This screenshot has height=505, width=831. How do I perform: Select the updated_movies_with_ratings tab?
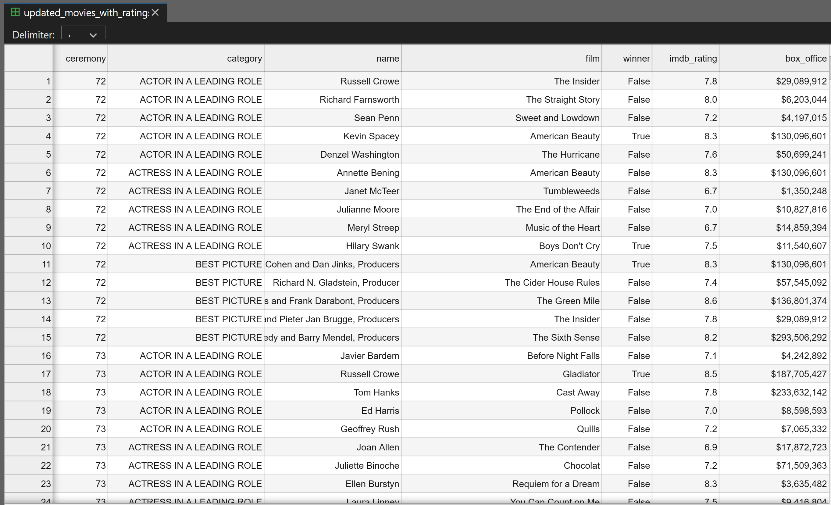(86, 13)
